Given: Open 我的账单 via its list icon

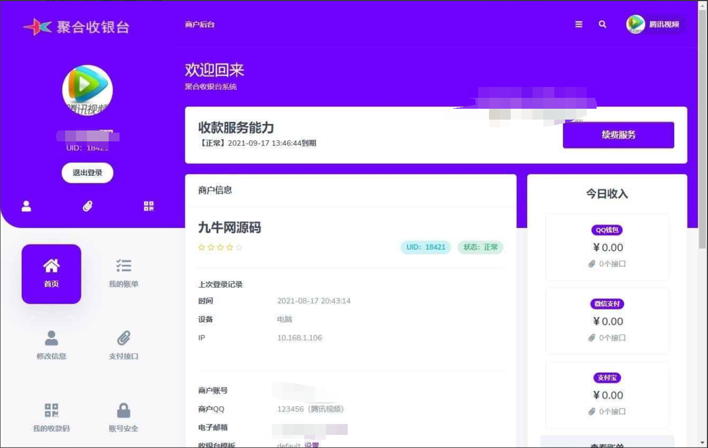Looking at the screenshot, I should [x=123, y=265].
